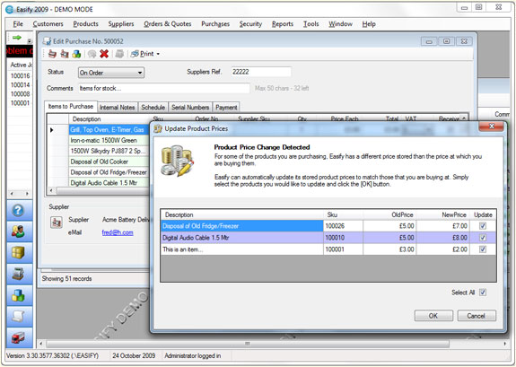Viewport: 516px width, 367px height.
Task: Open the Suppliers menu
Action: (121, 23)
